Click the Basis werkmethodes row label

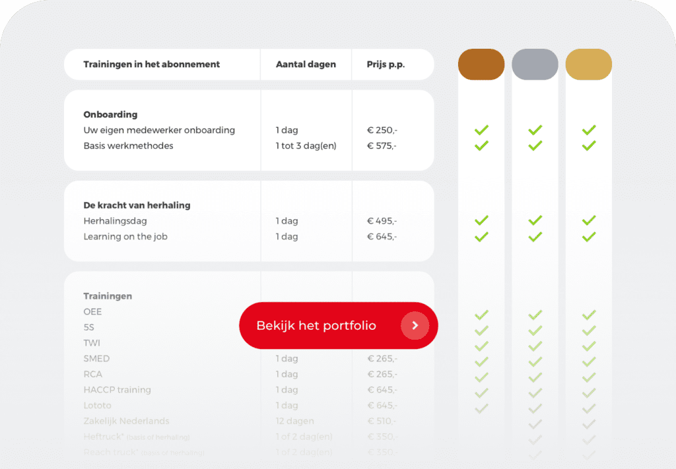[x=129, y=146]
